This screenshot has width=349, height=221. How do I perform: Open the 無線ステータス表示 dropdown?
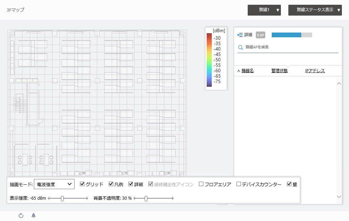[315, 10]
